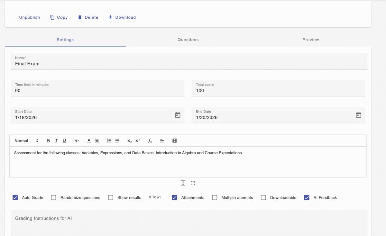Screen dimensions: 386x236
Task: Download the Final Exam assessment
Action: pyautogui.click(x=122, y=17)
